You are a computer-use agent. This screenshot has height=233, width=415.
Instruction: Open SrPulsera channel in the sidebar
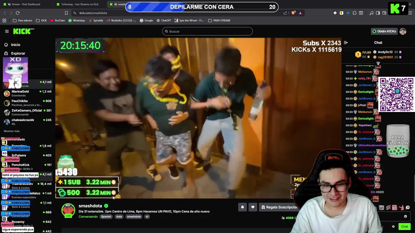[28, 155]
